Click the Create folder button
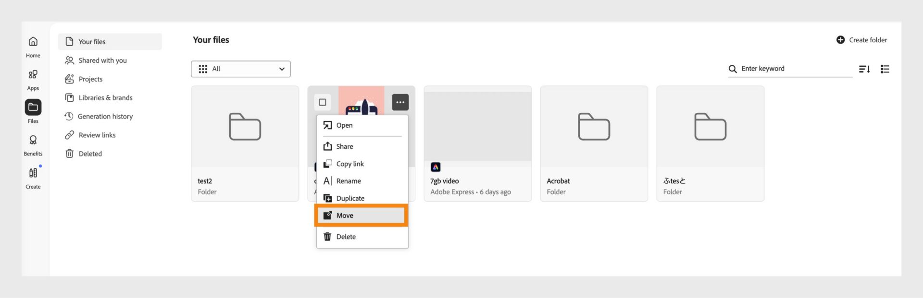Image resolution: width=923 pixels, height=298 pixels. (x=862, y=40)
